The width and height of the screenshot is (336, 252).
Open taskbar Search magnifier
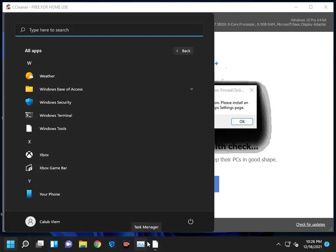[25, 244]
